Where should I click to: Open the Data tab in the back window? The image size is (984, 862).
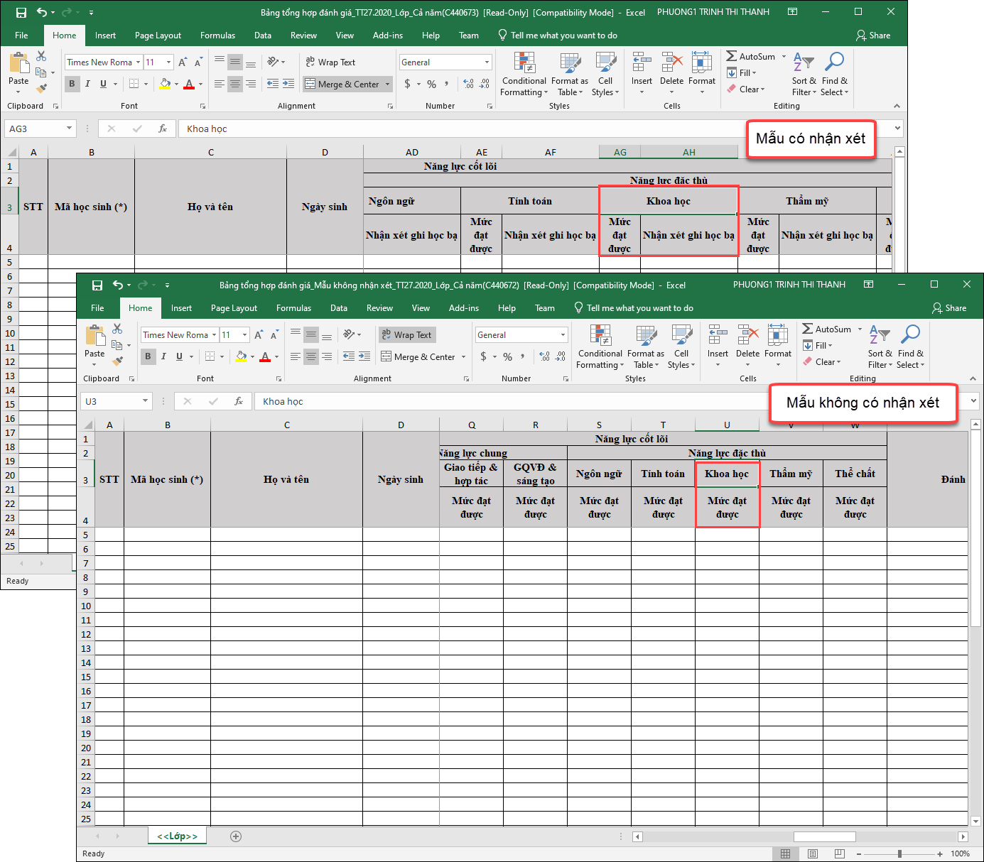coord(263,36)
